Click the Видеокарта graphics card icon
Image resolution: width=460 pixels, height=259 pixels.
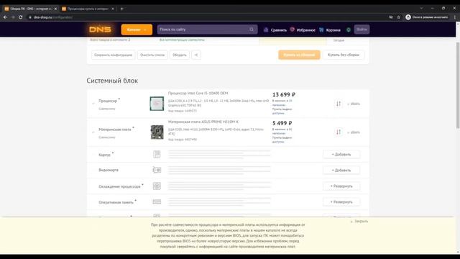point(157,170)
